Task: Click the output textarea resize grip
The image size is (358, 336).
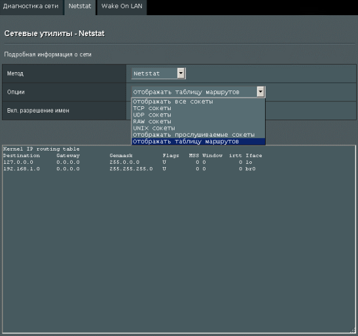Action: click(x=353, y=330)
